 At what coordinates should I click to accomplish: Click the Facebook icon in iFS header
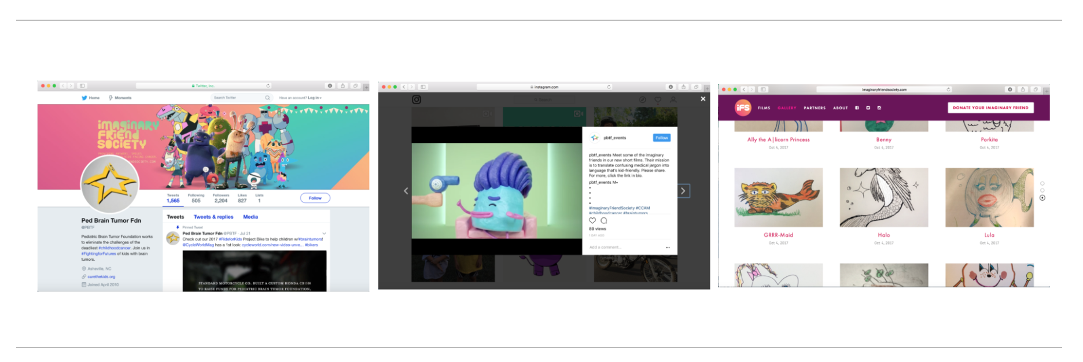click(x=857, y=108)
